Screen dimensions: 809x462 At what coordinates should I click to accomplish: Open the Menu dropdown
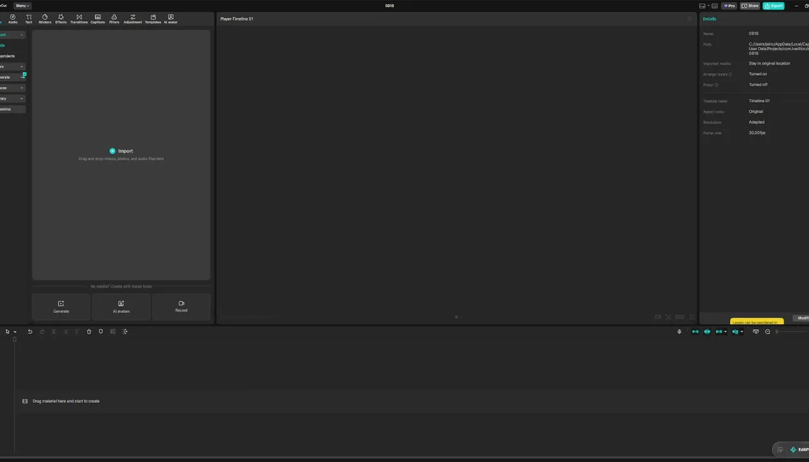coord(22,6)
